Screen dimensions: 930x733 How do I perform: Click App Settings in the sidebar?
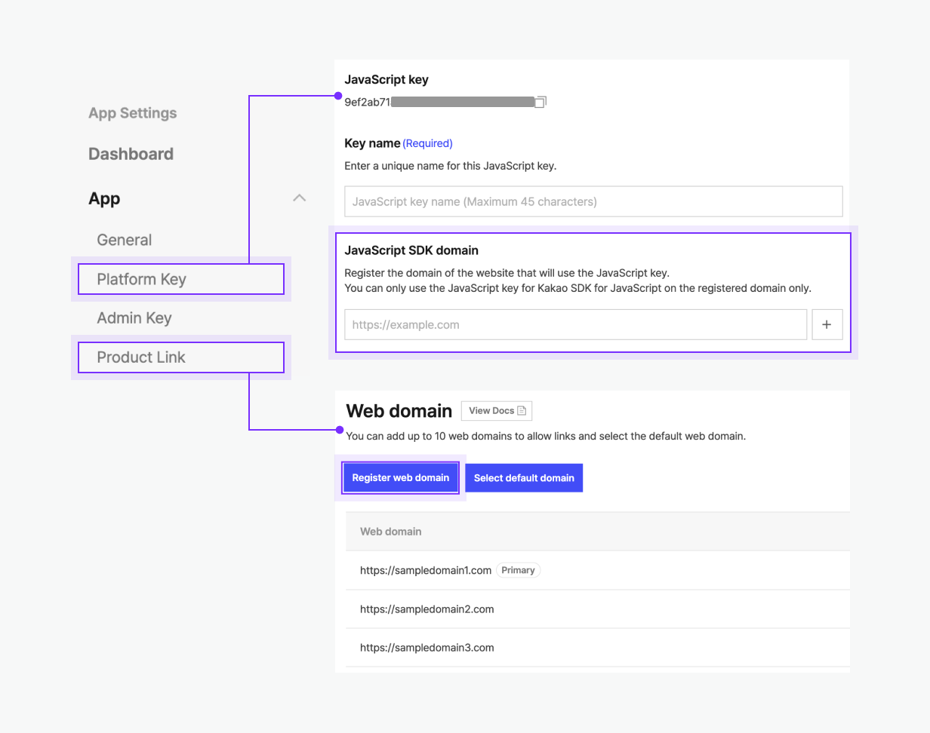(x=132, y=113)
